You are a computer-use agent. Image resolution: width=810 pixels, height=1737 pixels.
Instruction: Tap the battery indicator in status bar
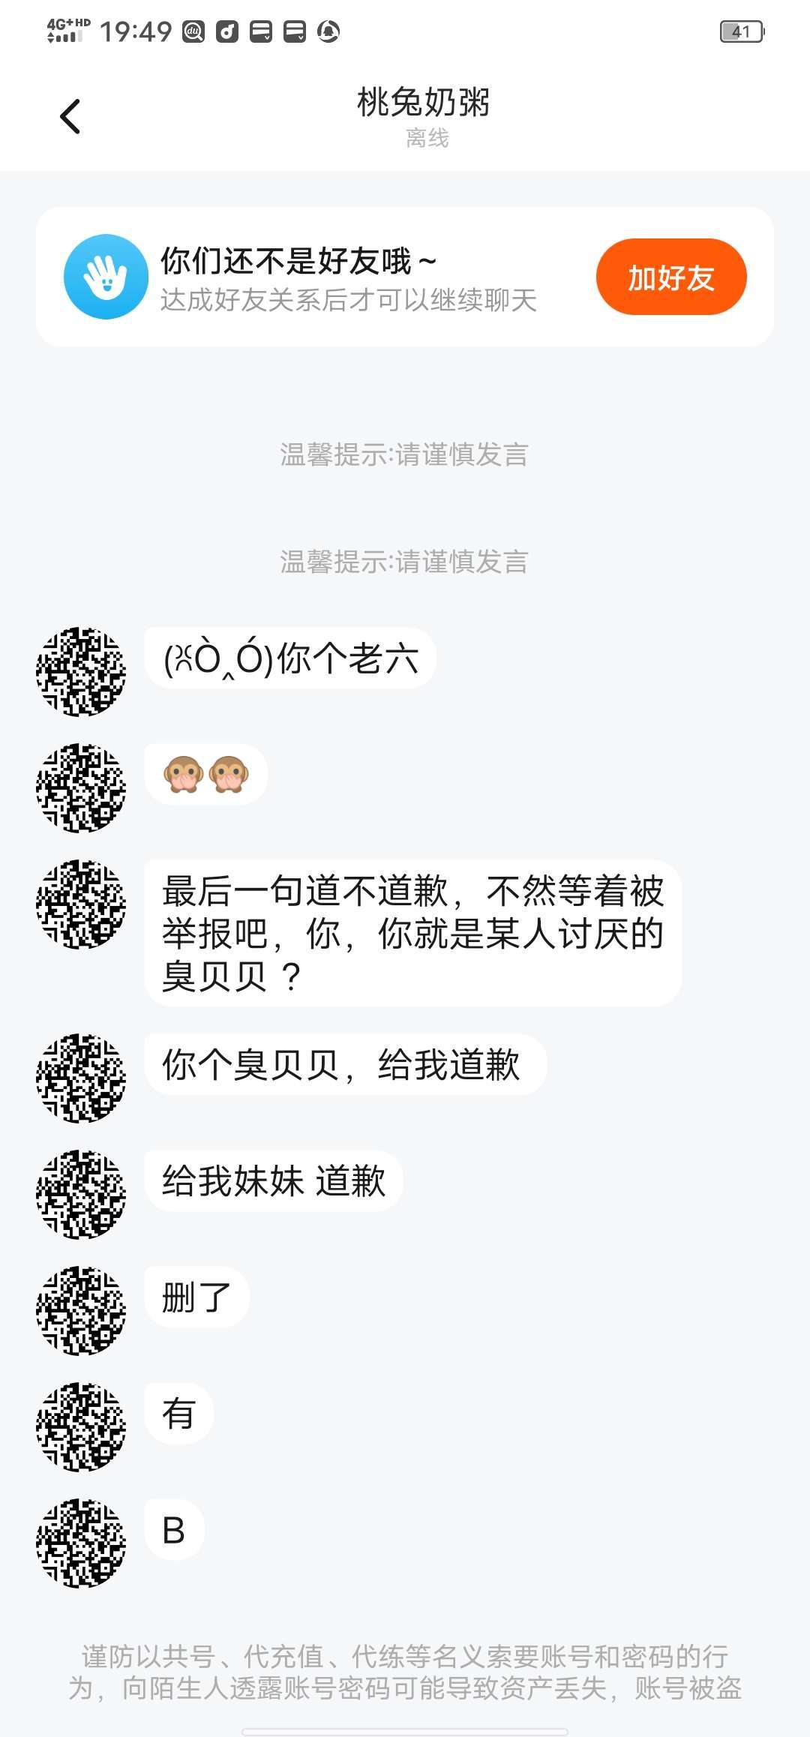(741, 31)
